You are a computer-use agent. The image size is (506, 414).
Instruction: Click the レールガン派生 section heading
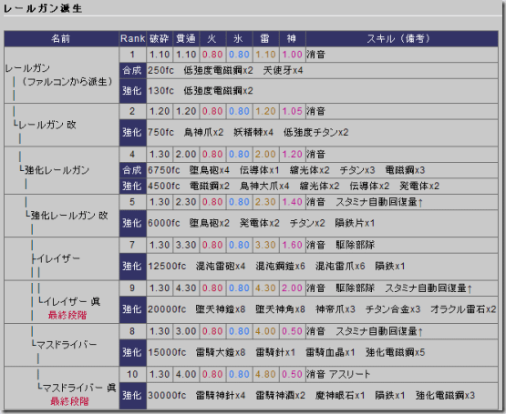(x=43, y=8)
